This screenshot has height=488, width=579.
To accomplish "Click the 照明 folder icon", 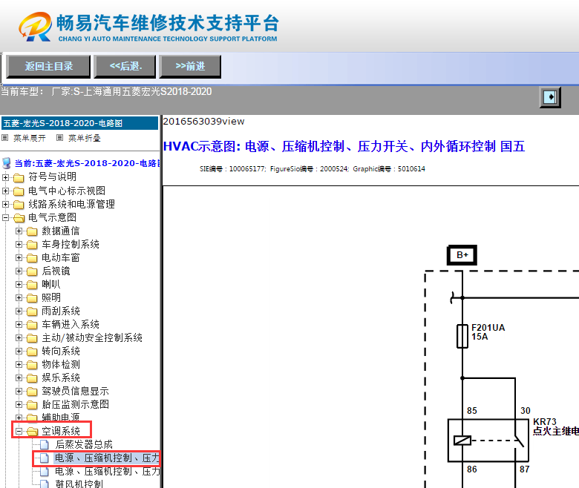I will 32,298.
